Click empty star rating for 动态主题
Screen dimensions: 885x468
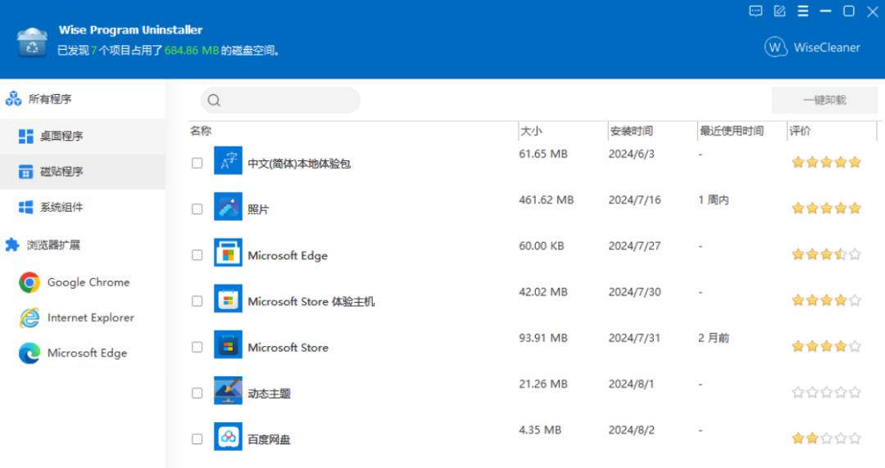(826, 392)
